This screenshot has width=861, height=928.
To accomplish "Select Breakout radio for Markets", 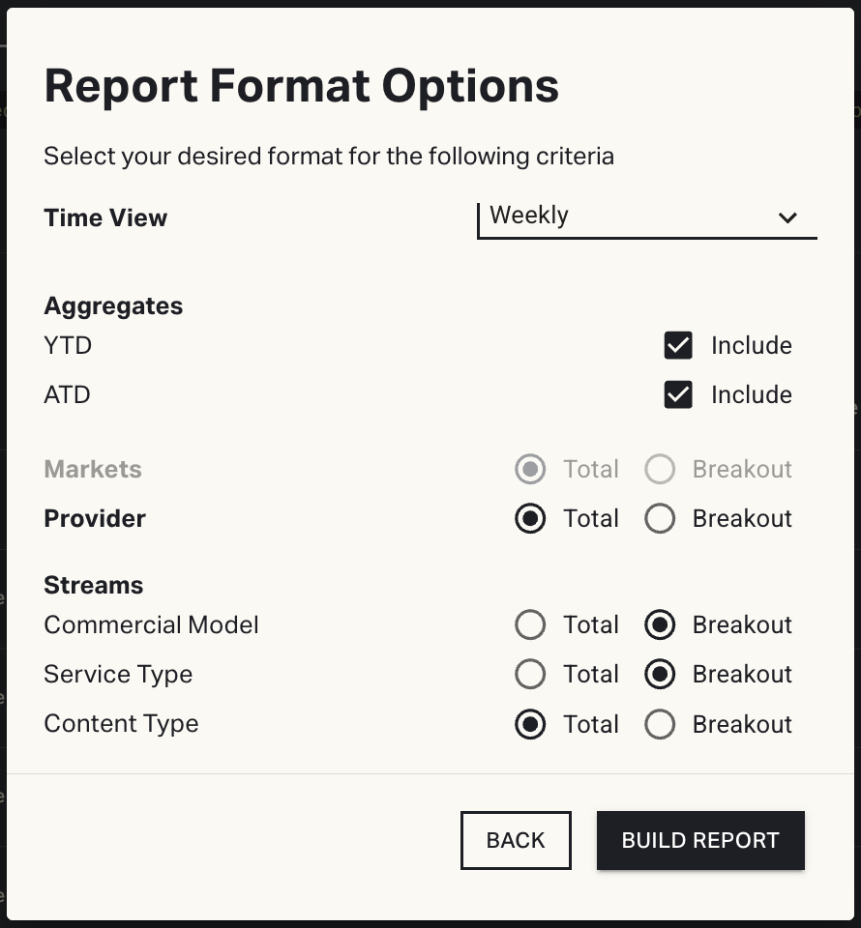I will [x=660, y=470].
